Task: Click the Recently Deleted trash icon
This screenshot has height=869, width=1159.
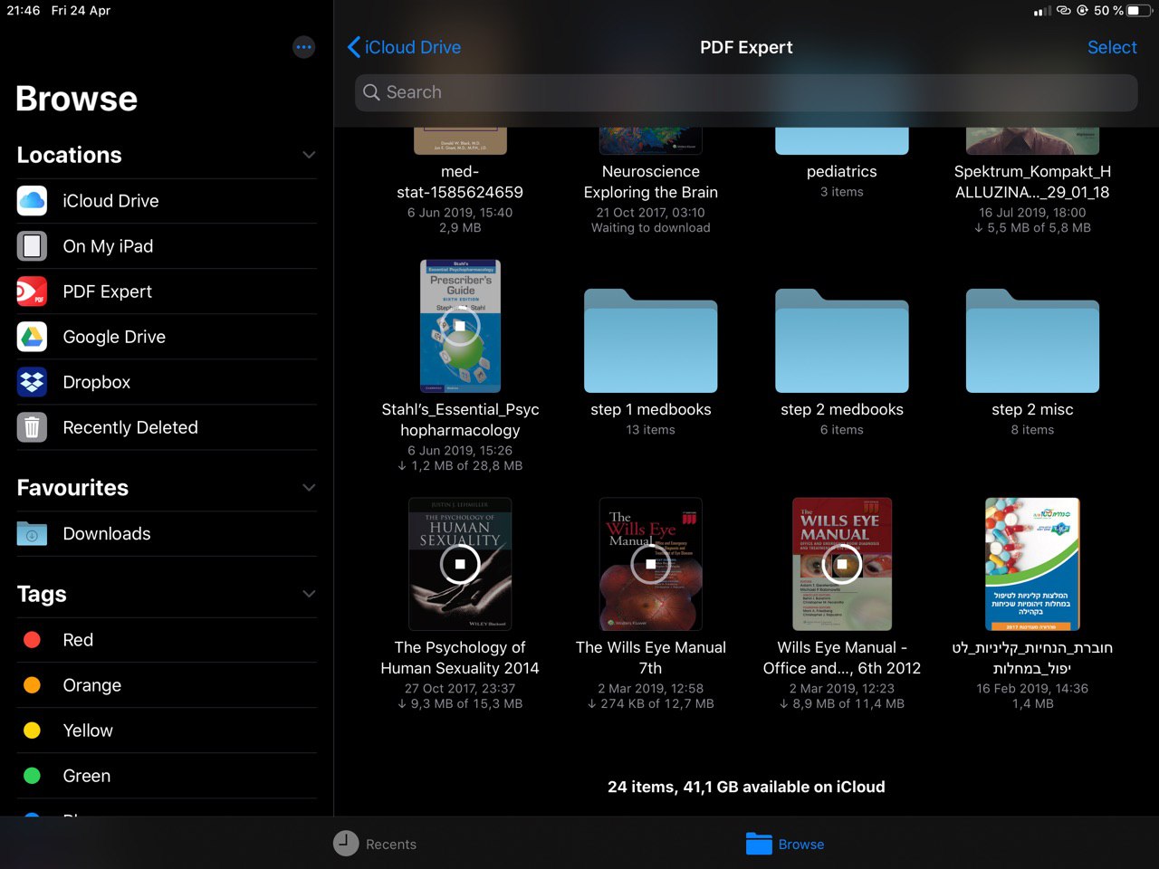Action: point(32,427)
